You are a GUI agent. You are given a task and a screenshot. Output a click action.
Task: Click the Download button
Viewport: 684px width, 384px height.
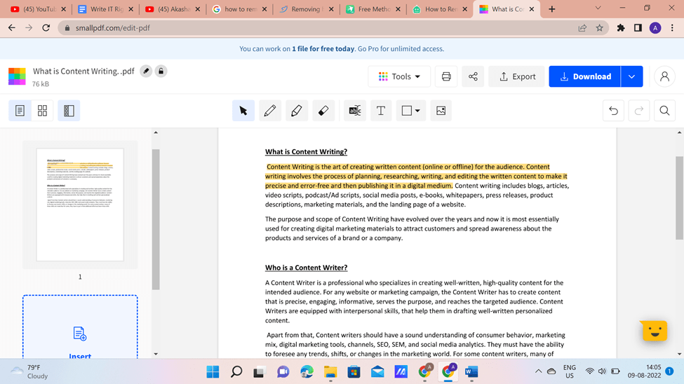[584, 76]
